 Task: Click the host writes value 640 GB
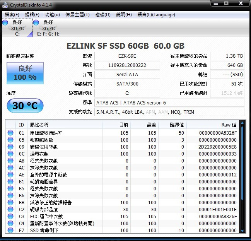pos(227,65)
